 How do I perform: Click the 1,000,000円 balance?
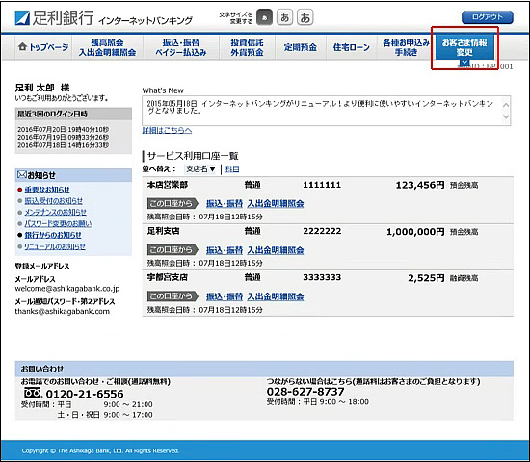415,232
